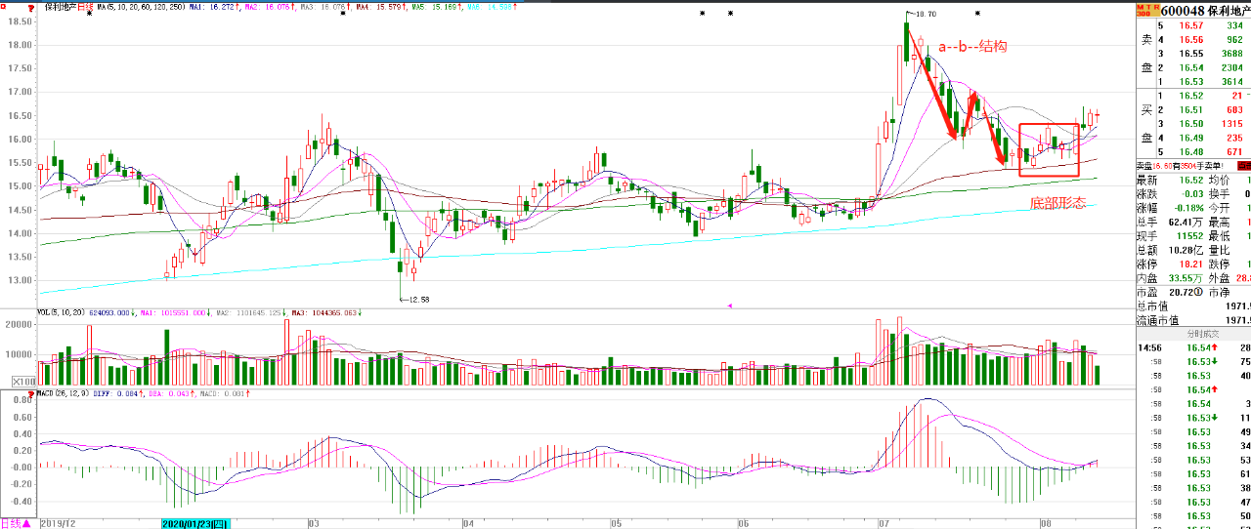Click the 12.58 low price marker
The width and height of the screenshot is (1251, 529).
(415, 300)
